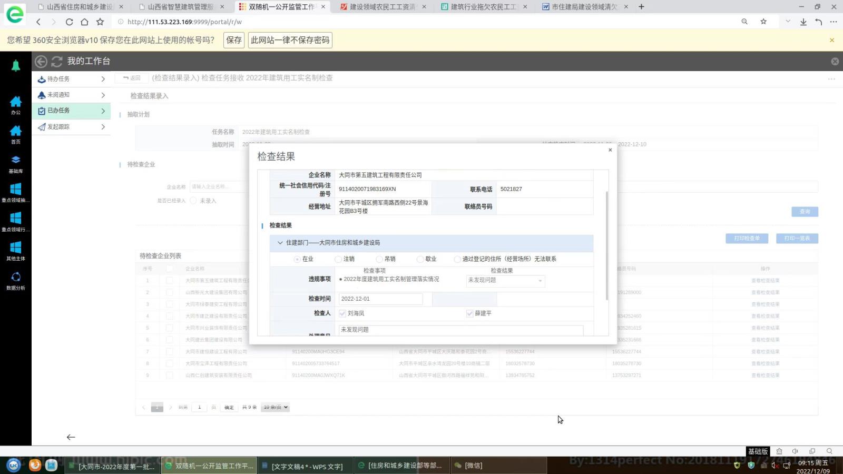Switch to 山西省住房和城乡建设 tab
The height and width of the screenshot is (474, 843).
coord(81,7)
